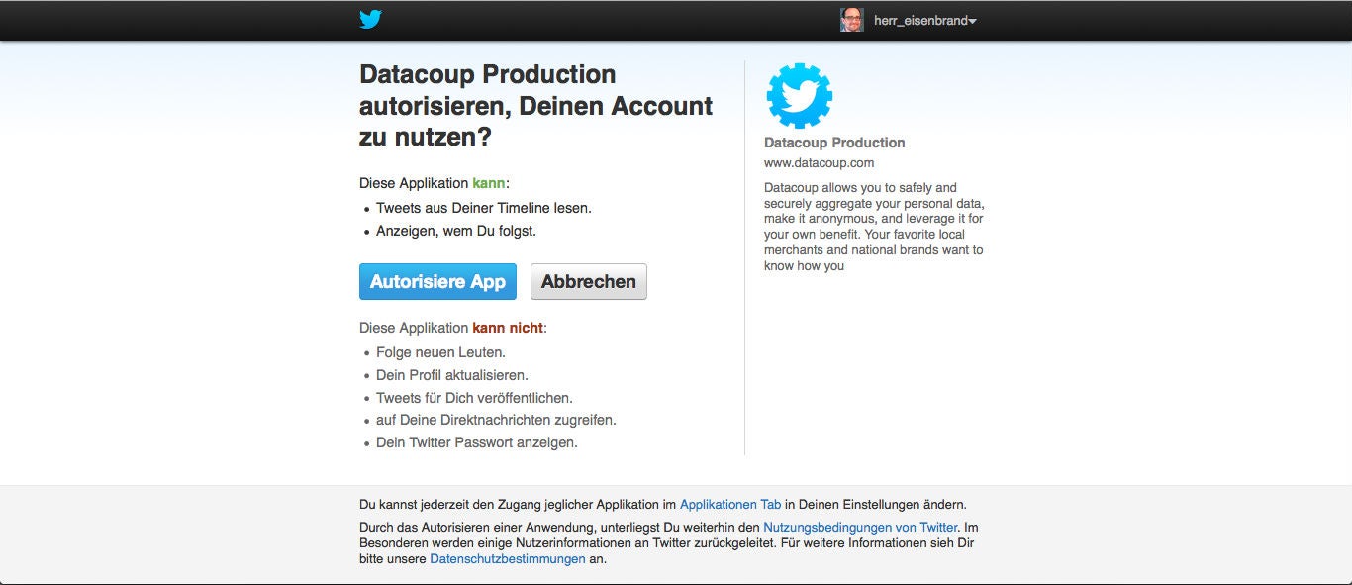Viewport: 1352px width, 585px height.
Task: Open the Applikationen Tab link
Action: point(730,504)
